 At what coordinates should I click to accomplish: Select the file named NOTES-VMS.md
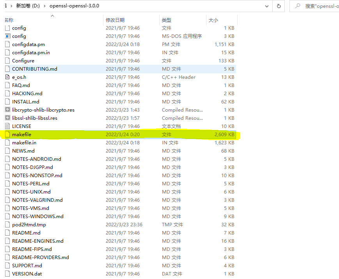[x=30, y=208]
